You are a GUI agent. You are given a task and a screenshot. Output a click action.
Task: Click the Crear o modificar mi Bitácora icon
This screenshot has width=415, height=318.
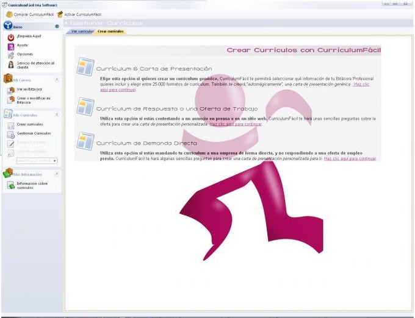[11, 99]
